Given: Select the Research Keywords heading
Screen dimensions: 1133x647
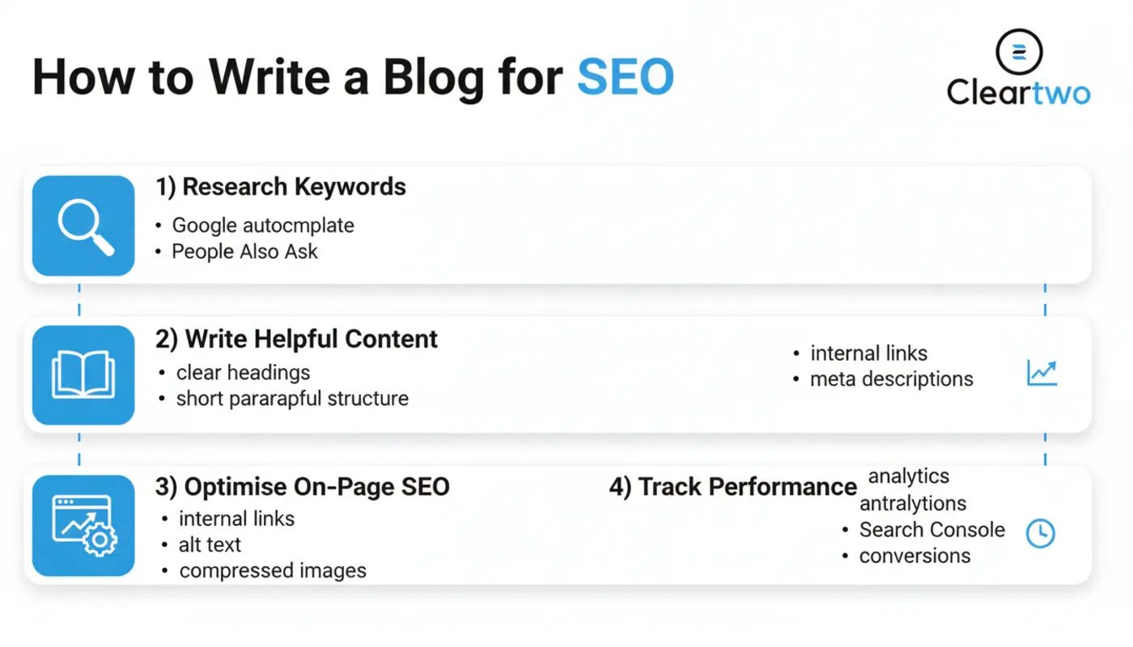Looking at the screenshot, I should (x=281, y=187).
